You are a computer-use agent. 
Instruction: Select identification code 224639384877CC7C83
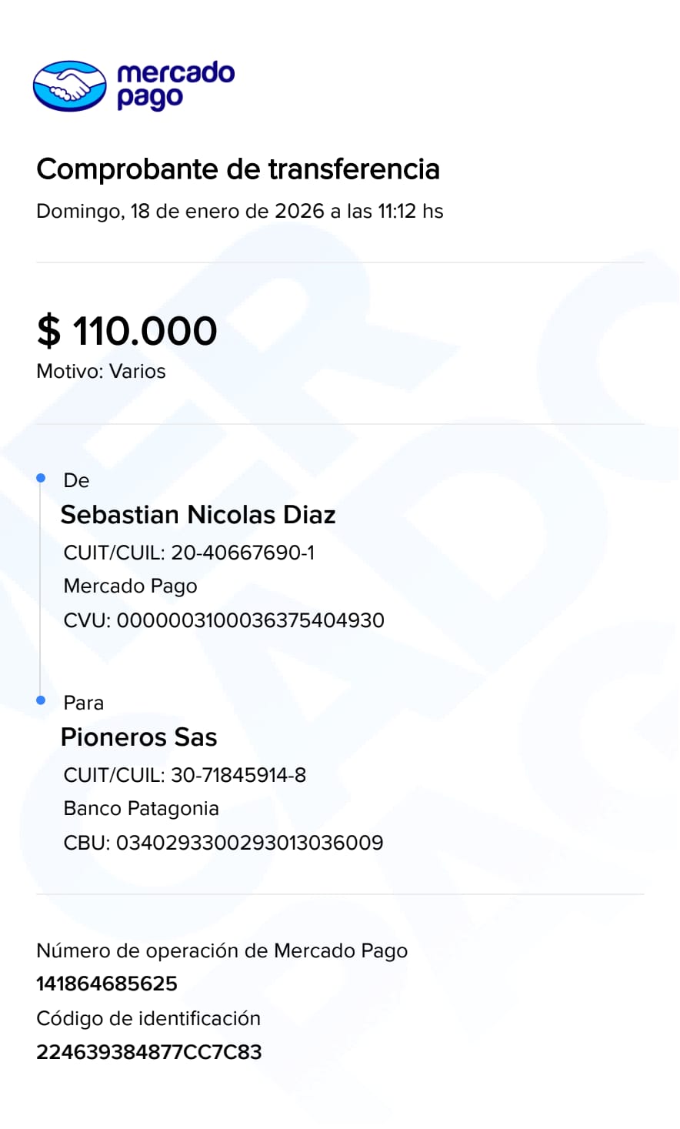[148, 1052]
